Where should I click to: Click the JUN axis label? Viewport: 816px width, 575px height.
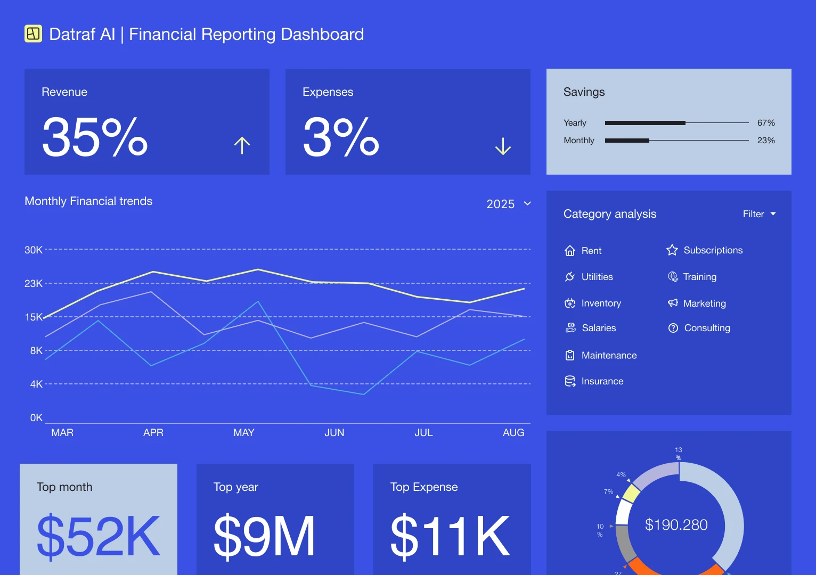[334, 433]
